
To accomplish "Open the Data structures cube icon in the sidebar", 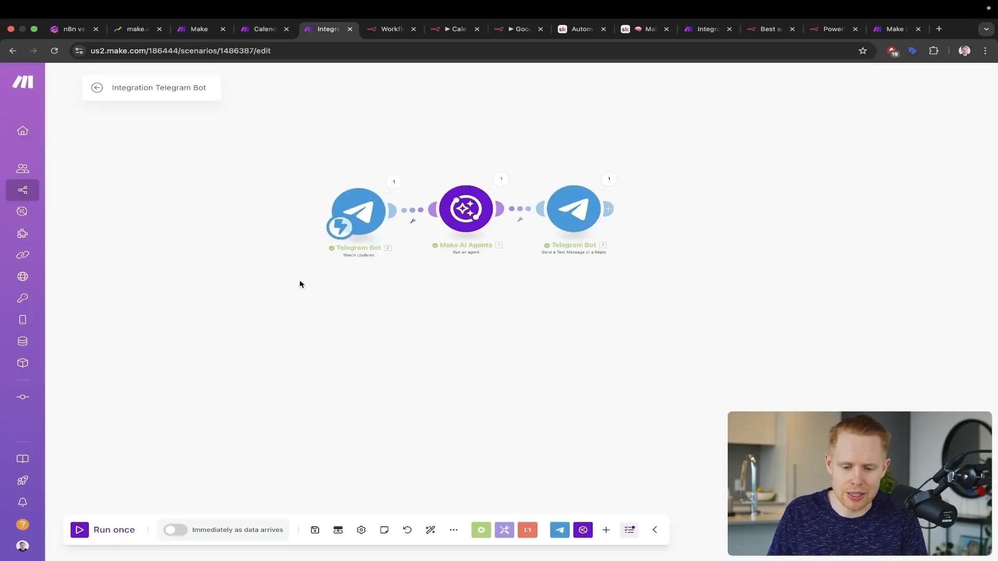I will [22, 363].
